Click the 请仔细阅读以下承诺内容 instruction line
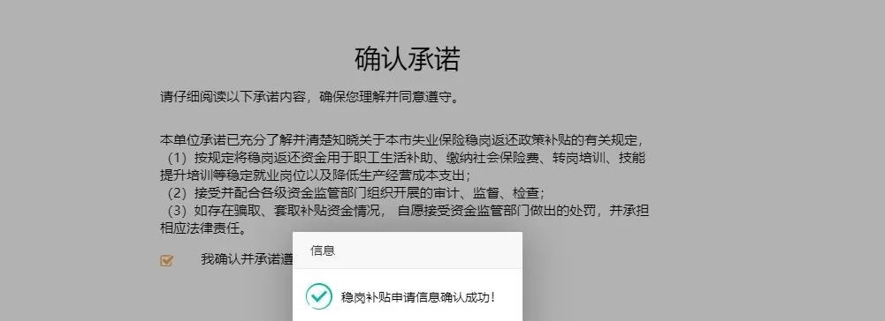885x321 pixels. point(232,97)
